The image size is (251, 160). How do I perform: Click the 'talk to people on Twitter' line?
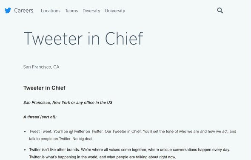50,139
